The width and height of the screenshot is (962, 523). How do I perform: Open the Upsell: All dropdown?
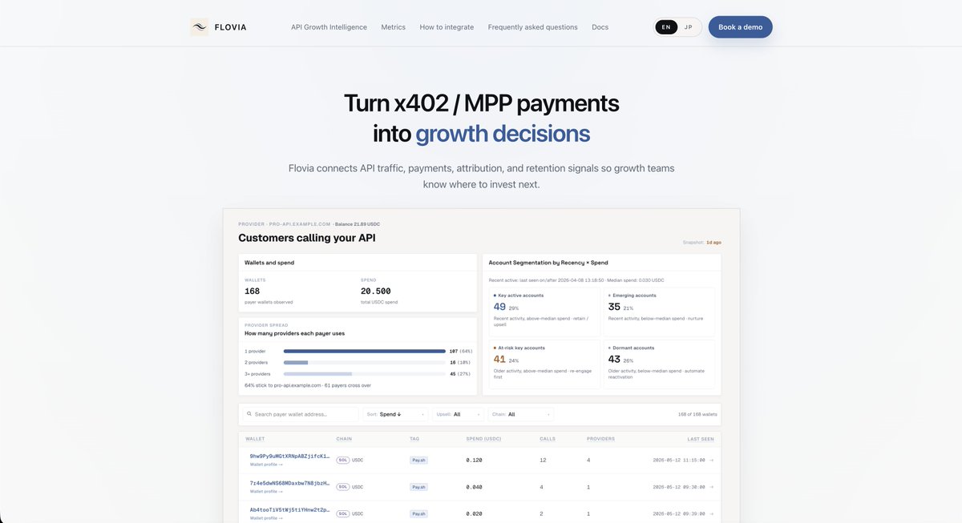click(458, 414)
